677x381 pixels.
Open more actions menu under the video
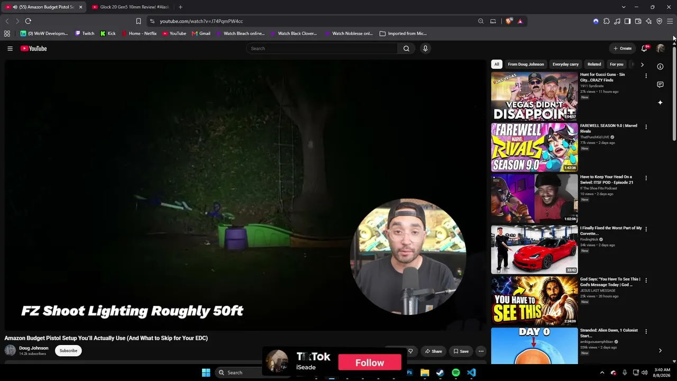481,351
